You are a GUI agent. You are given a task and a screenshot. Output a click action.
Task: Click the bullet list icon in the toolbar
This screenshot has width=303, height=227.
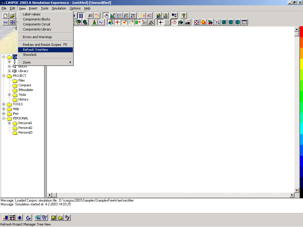tap(120, 16)
